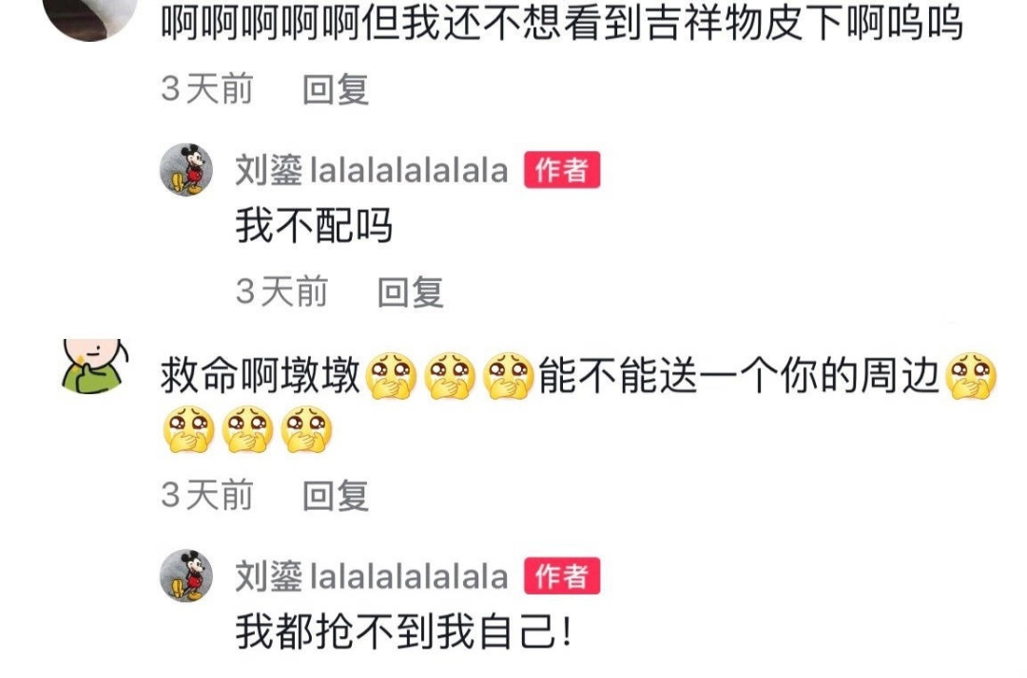Tap the 作者 badge above "我都抢不到我自己"
Image resolution: width=1027 pixels, height=678 pixels.
[x=562, y=576]
